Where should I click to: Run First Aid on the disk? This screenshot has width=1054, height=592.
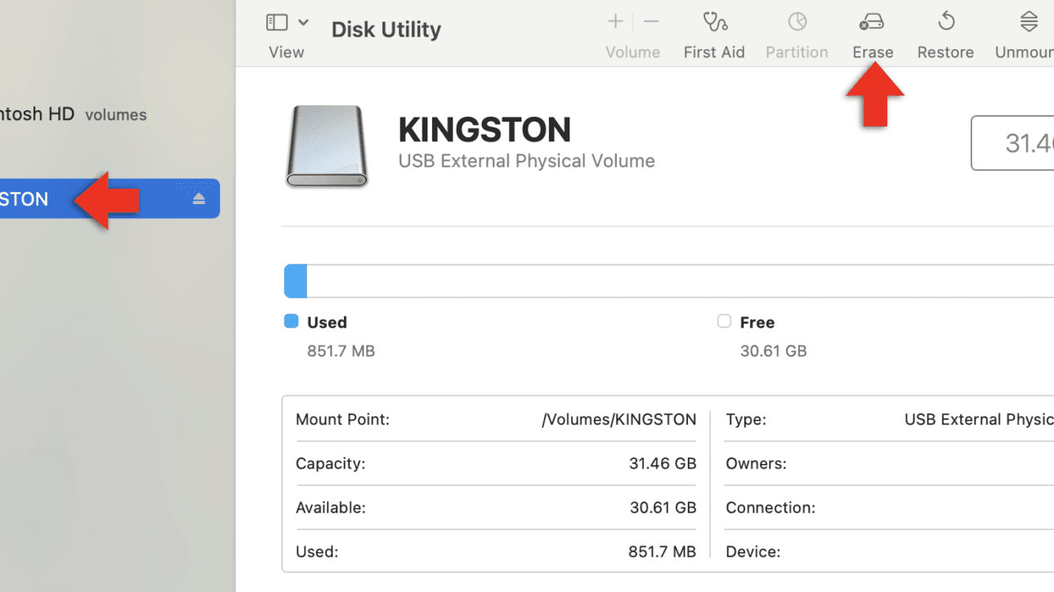[x=714, y=22]
